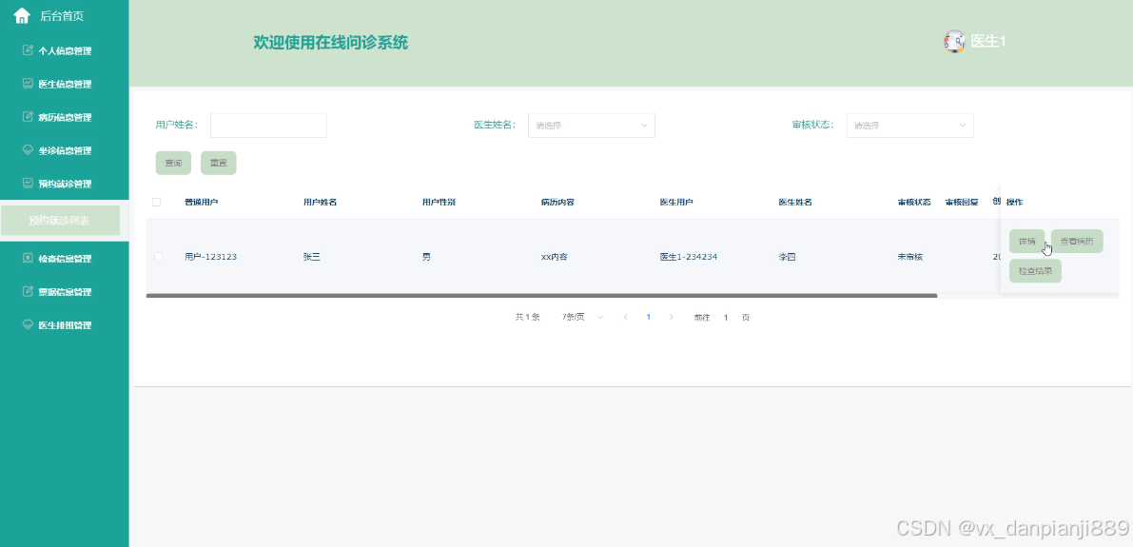Click the 审核回复 column header
The height and width of the screenshot is (547, 1133).
coord(962,203)
